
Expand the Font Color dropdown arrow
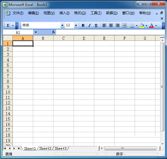(x=156, y=25)
